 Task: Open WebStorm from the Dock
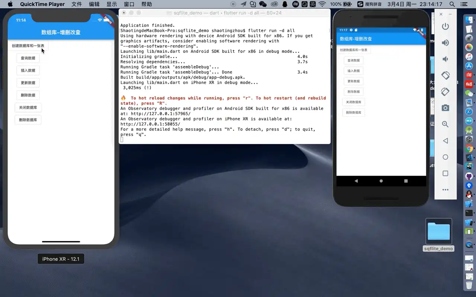(x=469, y=167)
